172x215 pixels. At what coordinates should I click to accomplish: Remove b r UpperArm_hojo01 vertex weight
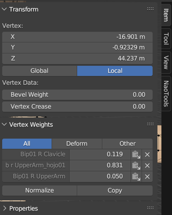[147, 166]
